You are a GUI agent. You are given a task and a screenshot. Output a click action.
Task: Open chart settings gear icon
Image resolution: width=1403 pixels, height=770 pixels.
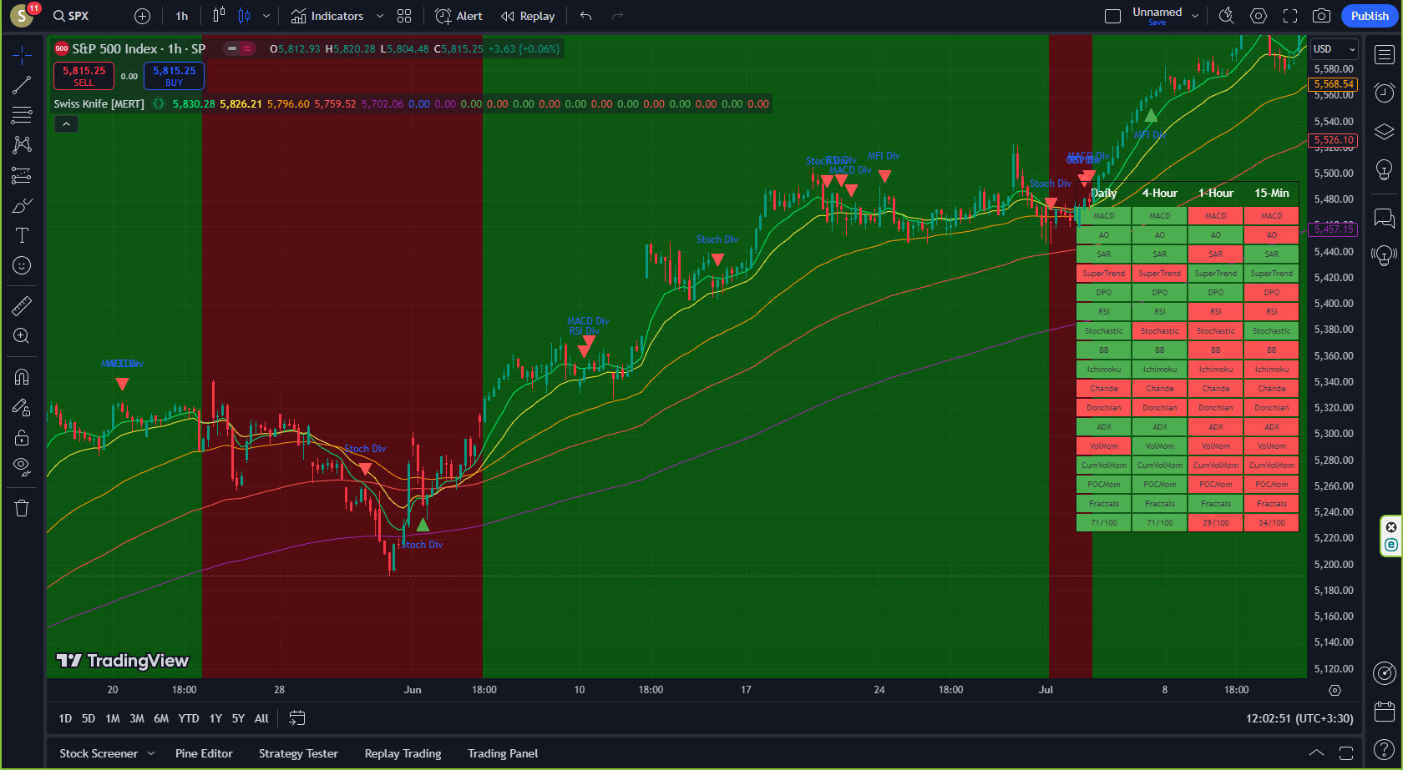(1259, 16)
